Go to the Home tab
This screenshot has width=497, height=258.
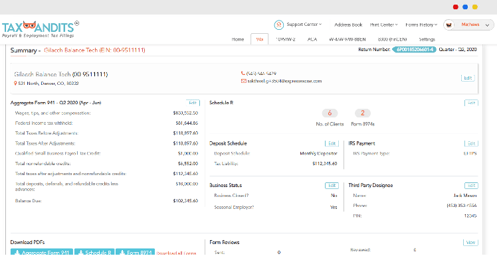(x=238, y=39)
